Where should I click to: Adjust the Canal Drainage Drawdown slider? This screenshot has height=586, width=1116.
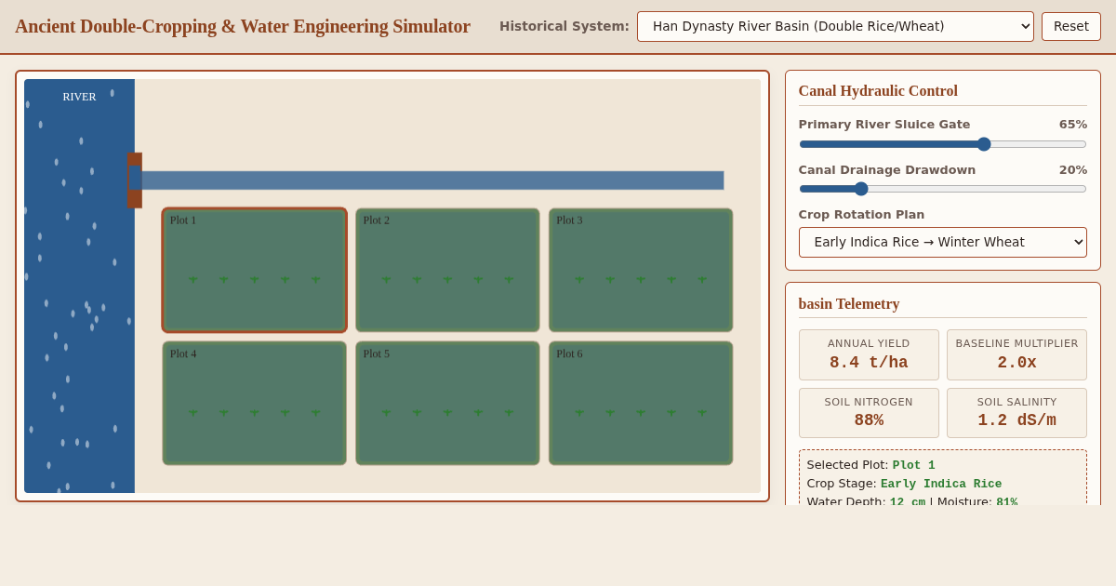pos(942,189)
